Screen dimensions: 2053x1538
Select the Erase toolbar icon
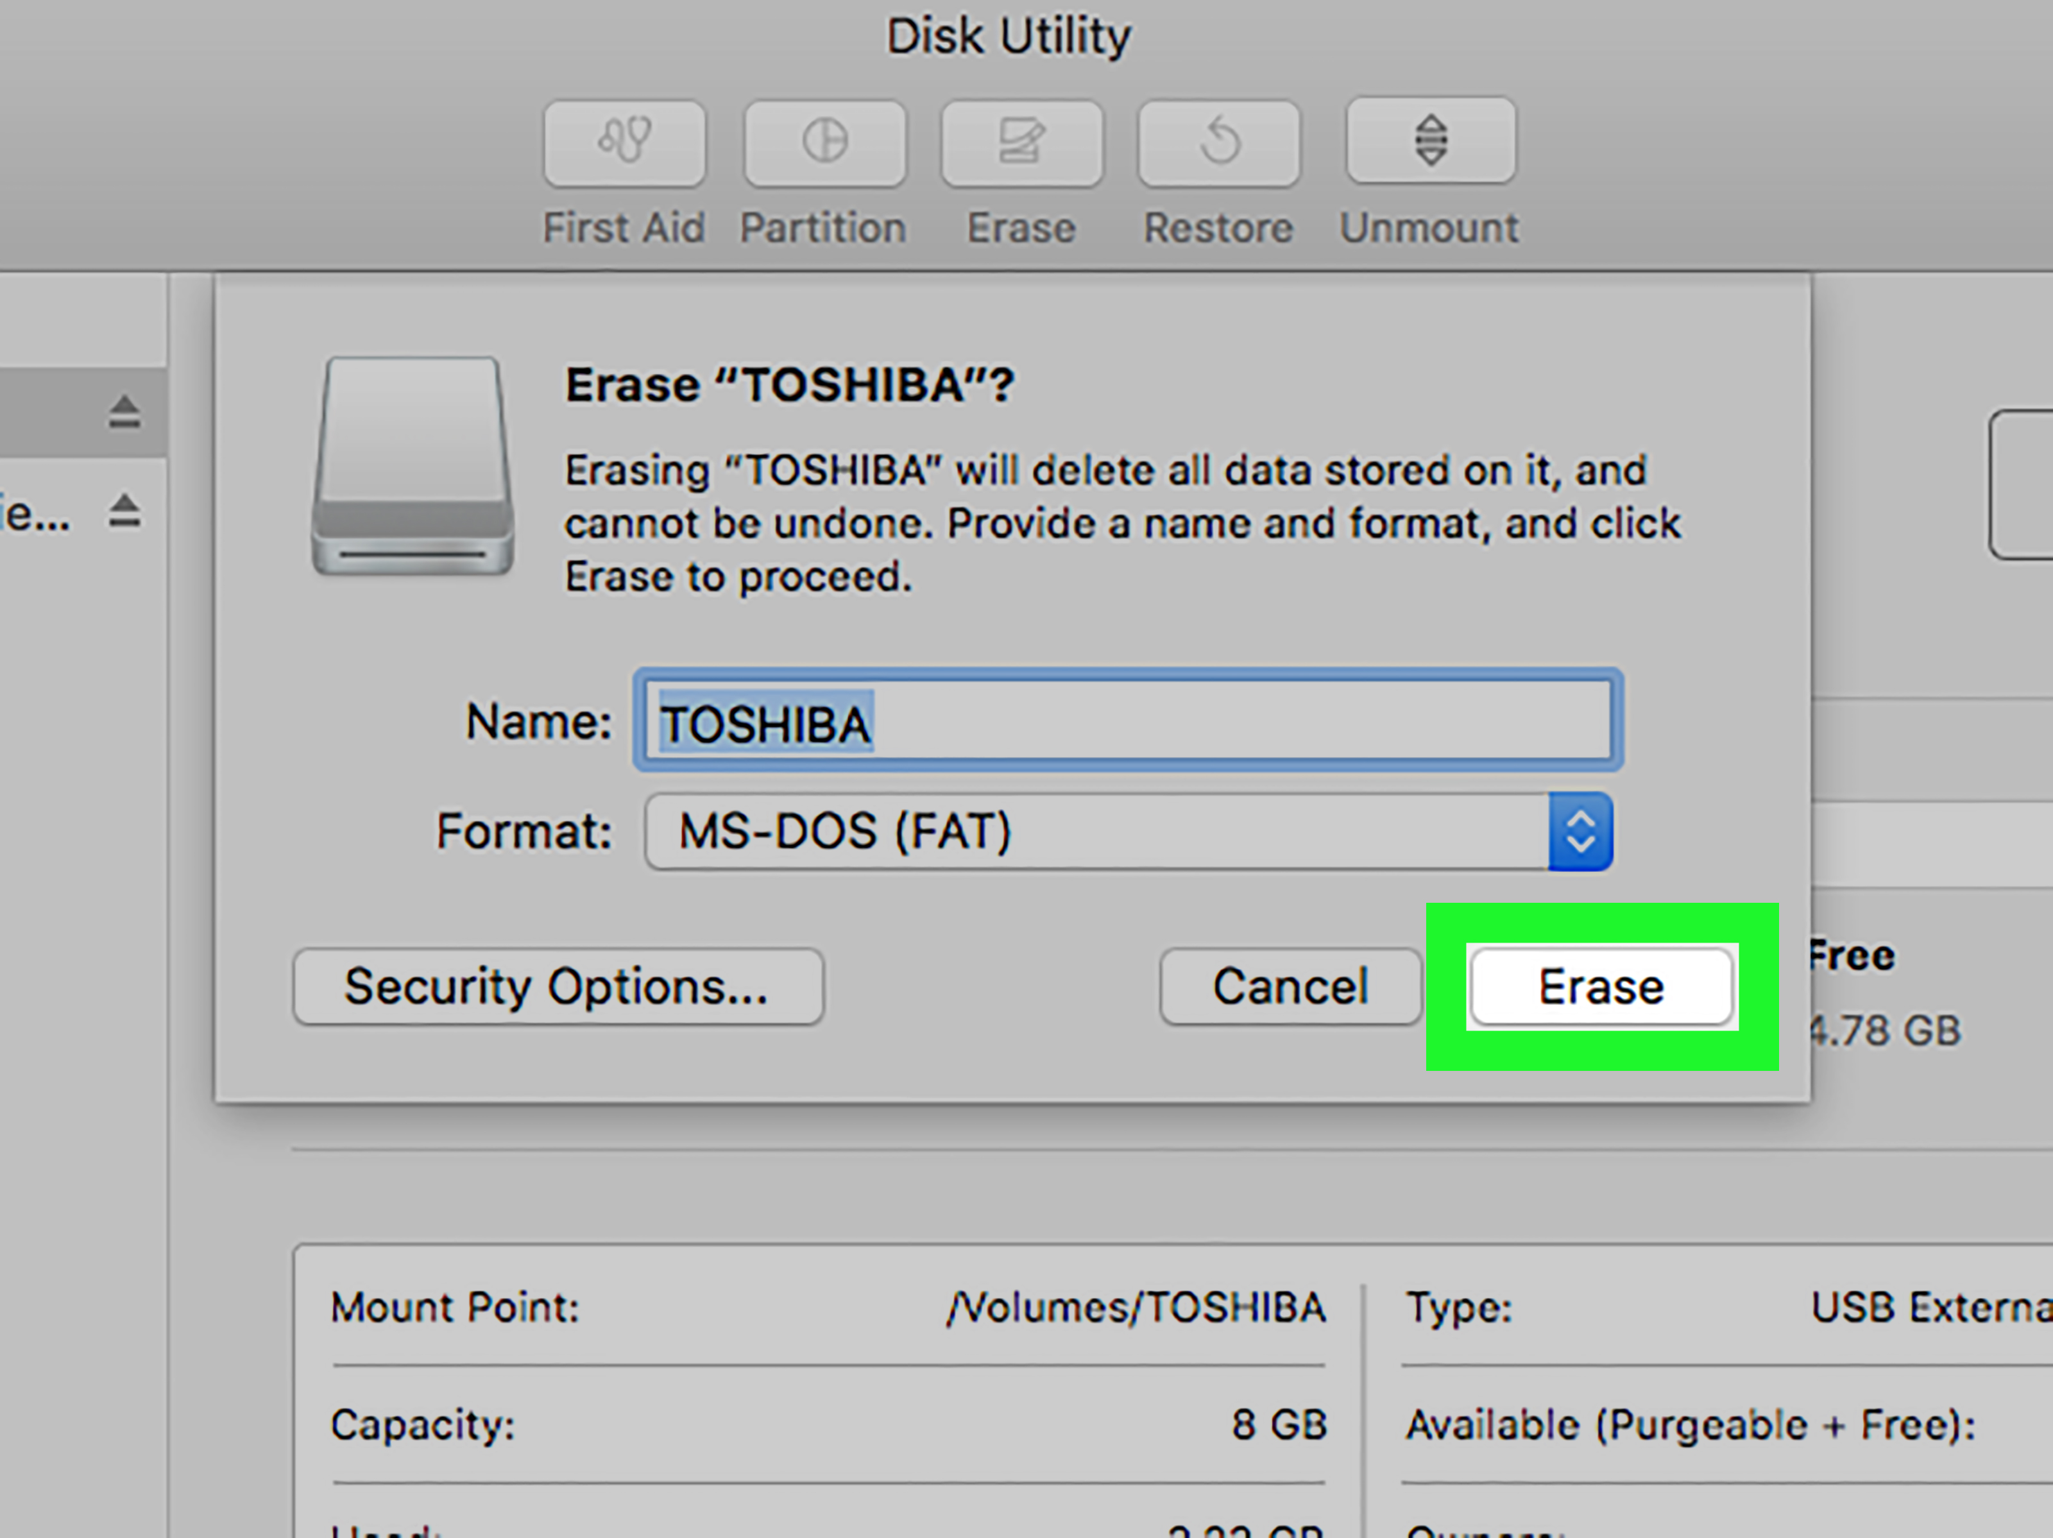point(1021,142)
